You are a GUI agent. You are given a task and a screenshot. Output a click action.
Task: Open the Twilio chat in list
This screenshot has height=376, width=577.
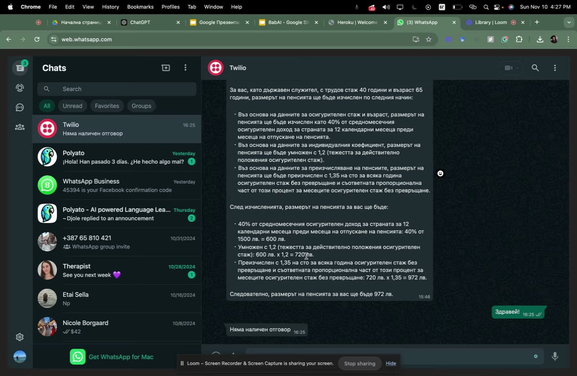point(117,129)
